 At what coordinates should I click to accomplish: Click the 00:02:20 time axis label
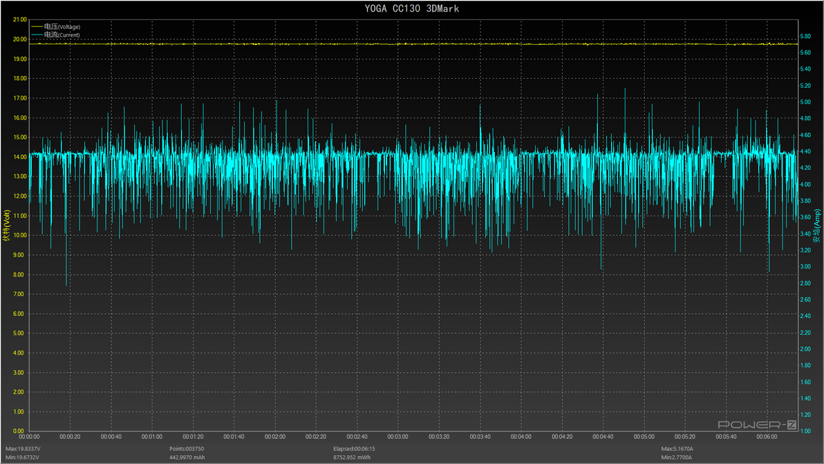click(316, 436)
